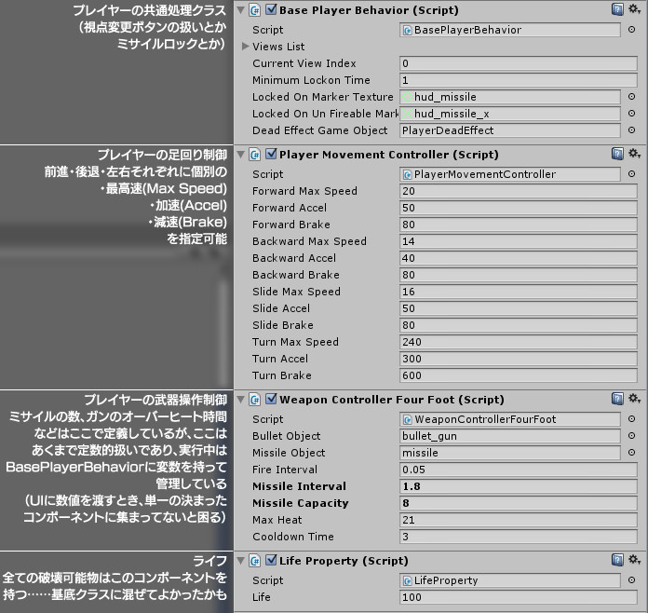
Task: Click the Weapon Controller Four Foot (Script) title
Action: pyautogui.click(x=392, y=399)
